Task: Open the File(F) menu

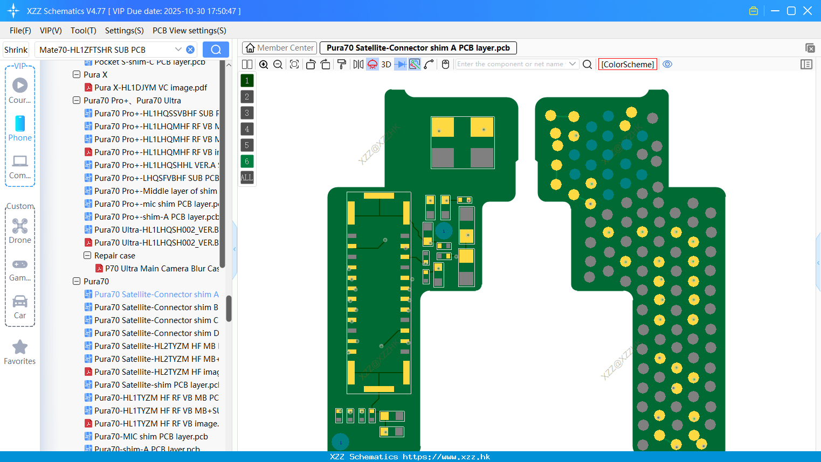Action: (x=20, y=31)
